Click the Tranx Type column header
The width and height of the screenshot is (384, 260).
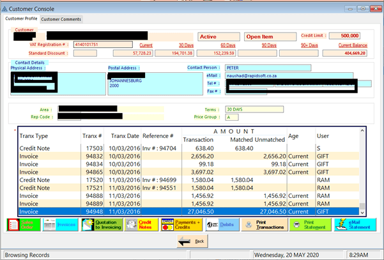point(34,136)
